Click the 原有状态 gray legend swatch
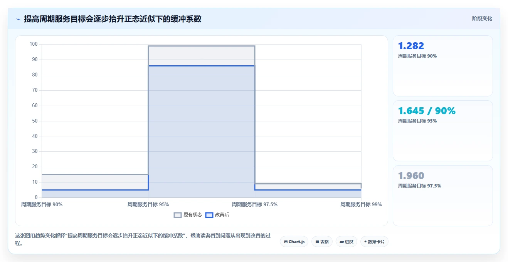Image resolution: width=508 pixels, height=262 pixels. pos(178,215)
